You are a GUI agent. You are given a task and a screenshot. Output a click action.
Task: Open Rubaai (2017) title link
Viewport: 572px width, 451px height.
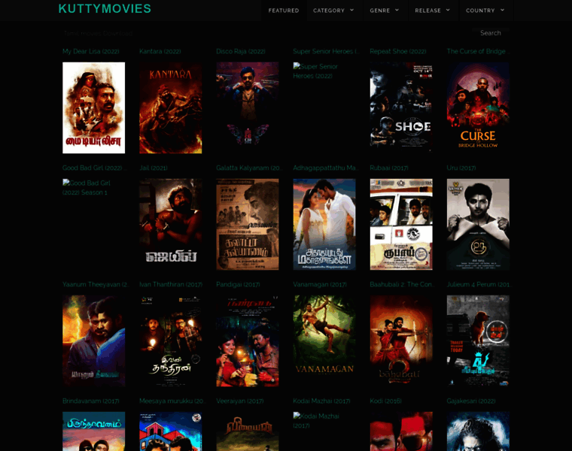pyautogui.click(x=389, y=168)
